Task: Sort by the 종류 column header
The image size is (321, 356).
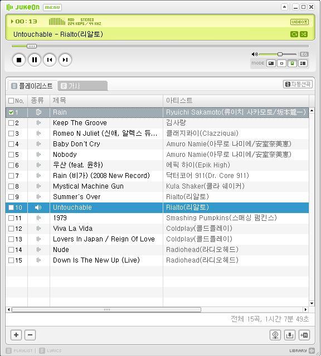Action: [x=38, y=100]
